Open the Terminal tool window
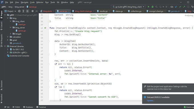This screenshot has height=109, width=194. 41,107
